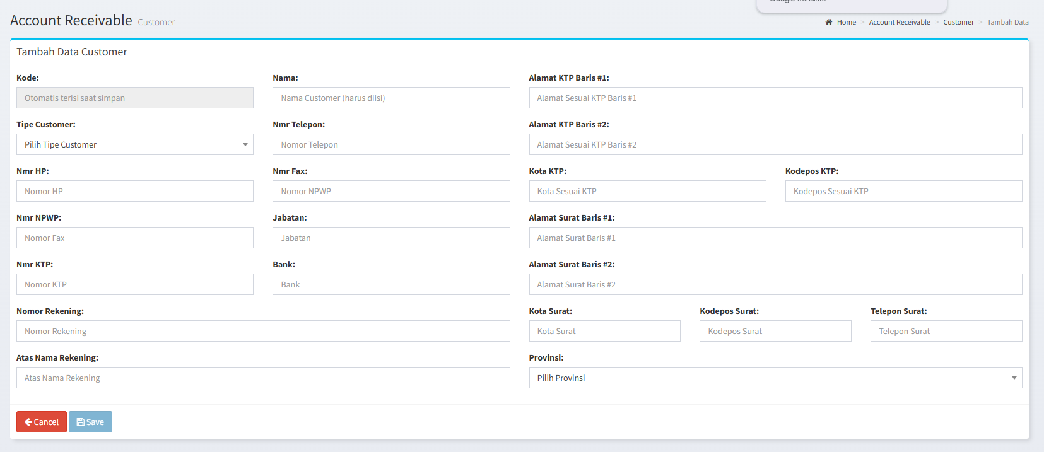Click the Kota Sesuai KTP field
Image resolution: width=1044 pixels, height=452 pixels.
tap(647, 191)
